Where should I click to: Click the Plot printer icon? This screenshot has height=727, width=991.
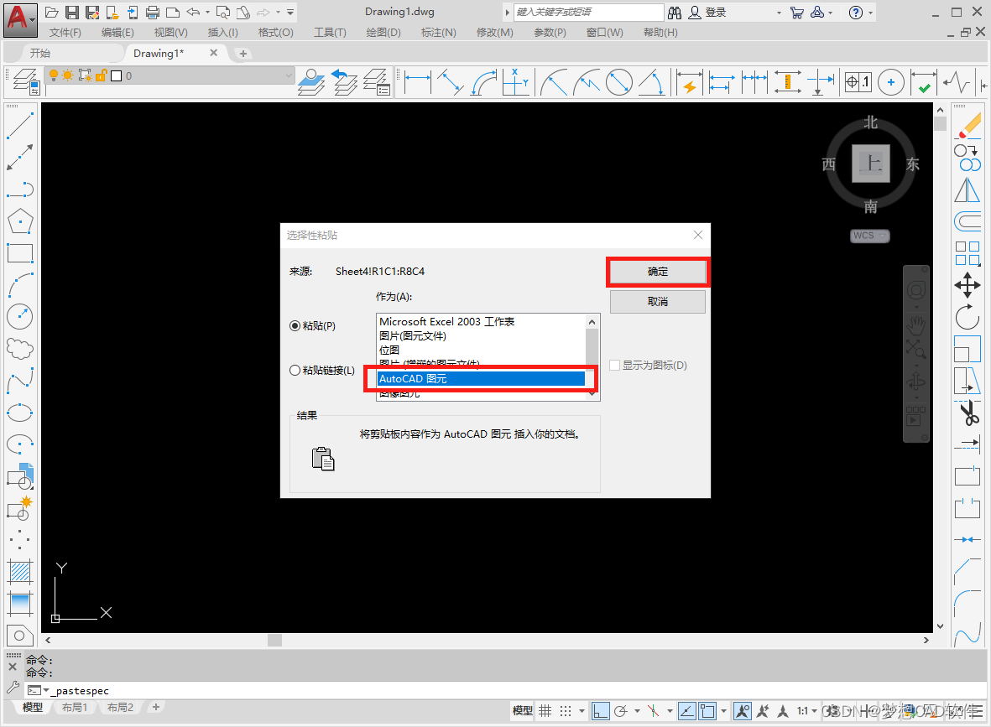tap(153, 12)
